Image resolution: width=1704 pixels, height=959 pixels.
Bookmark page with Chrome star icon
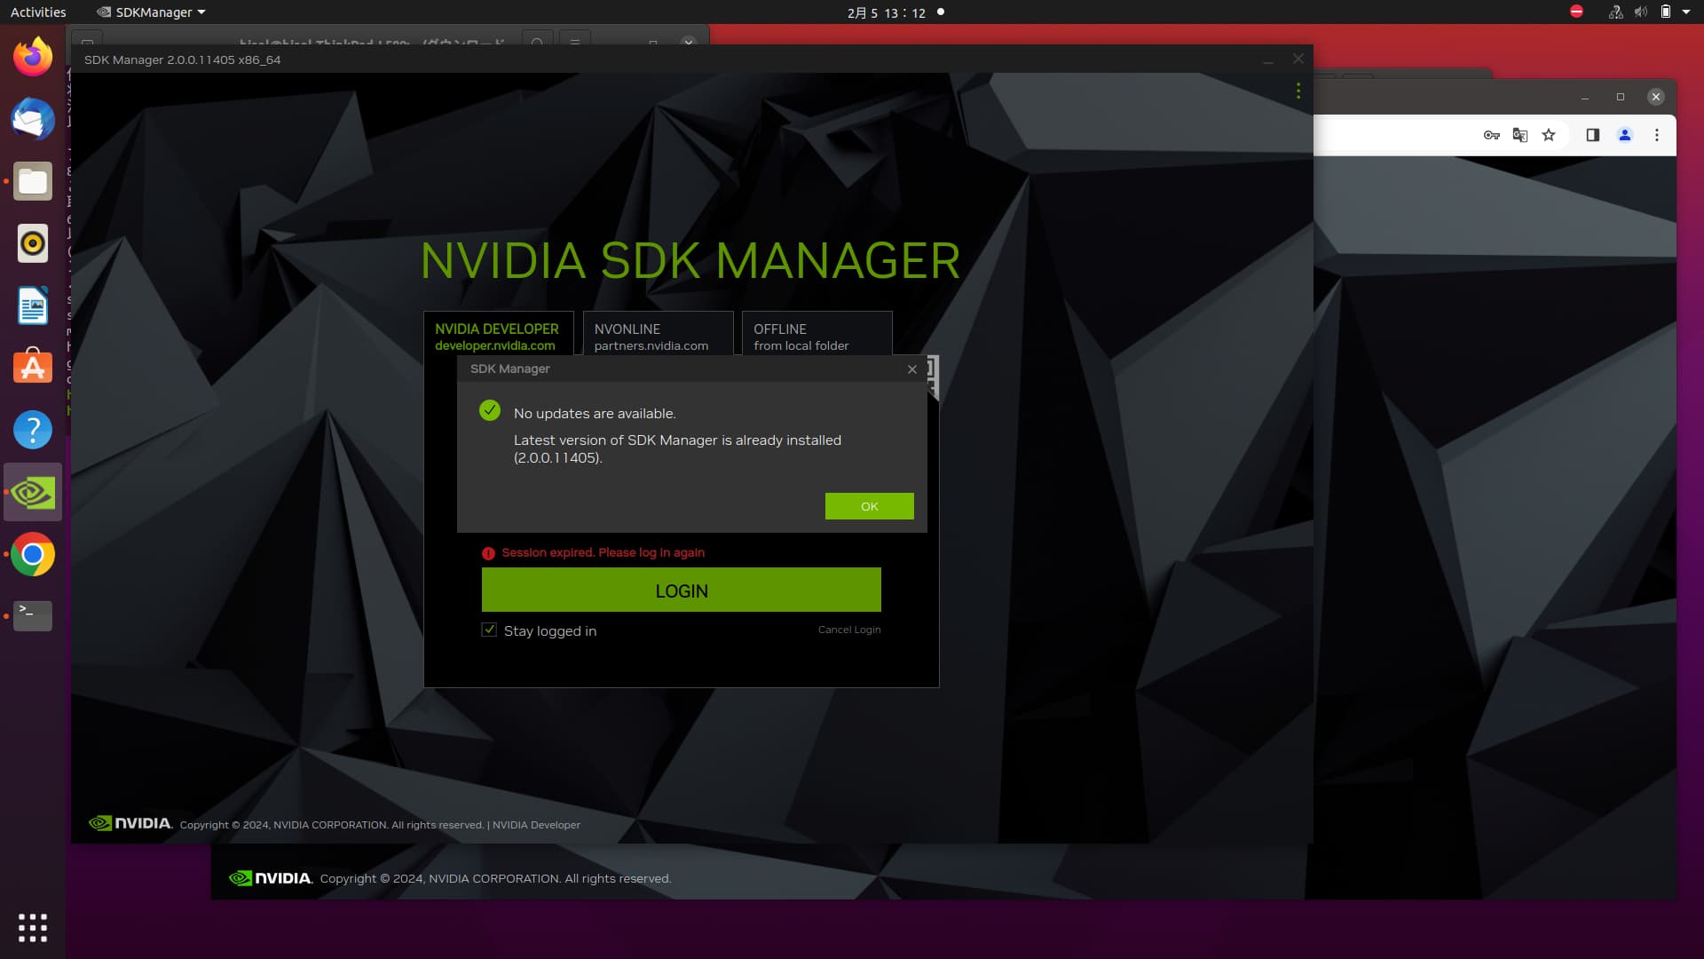coord(1549,135)
